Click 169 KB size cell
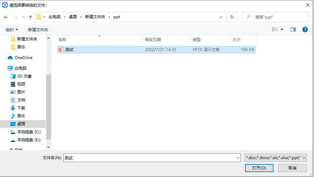 click(x=247, y=50)
